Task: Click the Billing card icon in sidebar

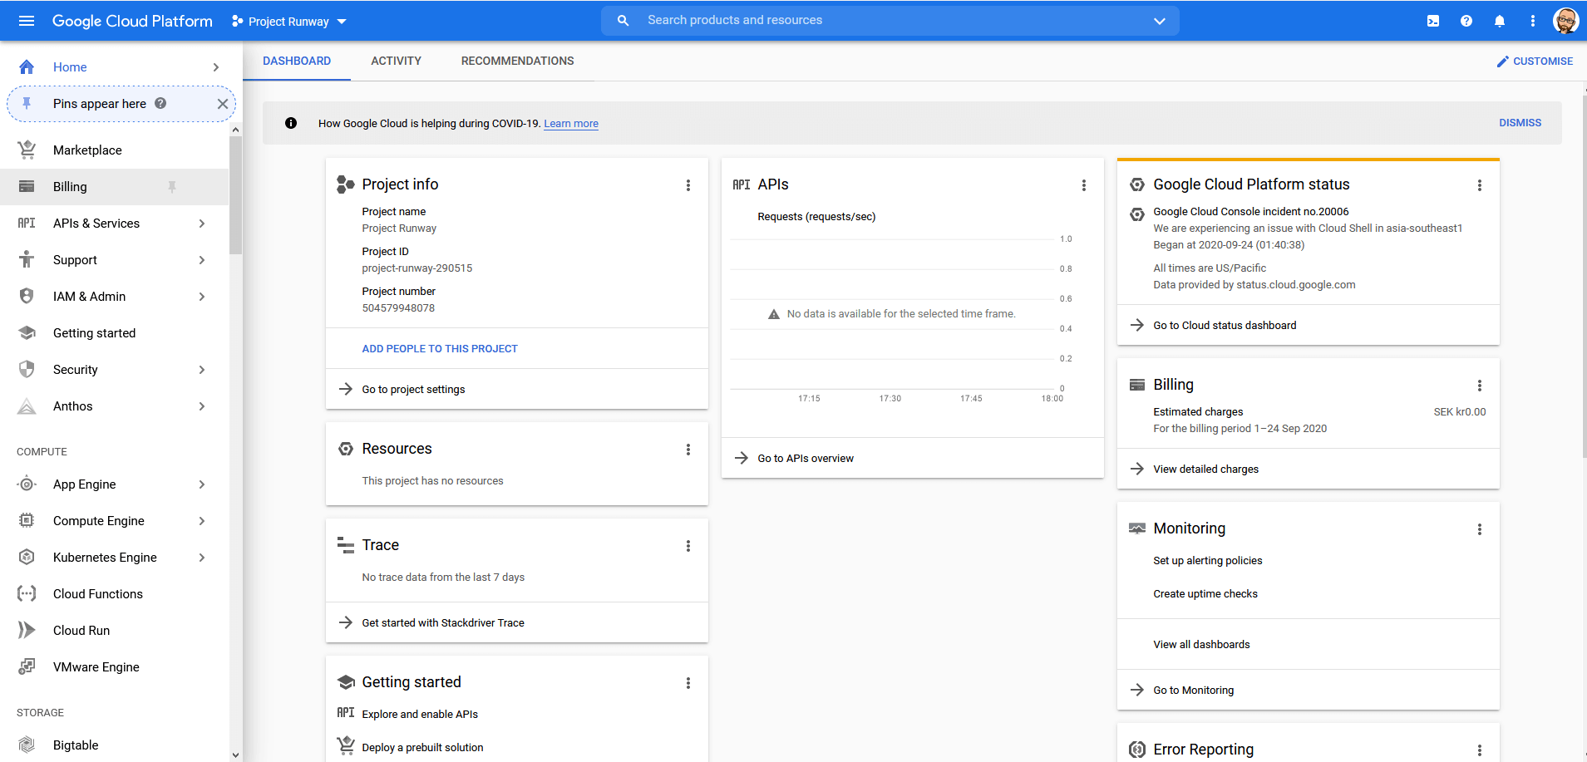Action: (27, 187)
